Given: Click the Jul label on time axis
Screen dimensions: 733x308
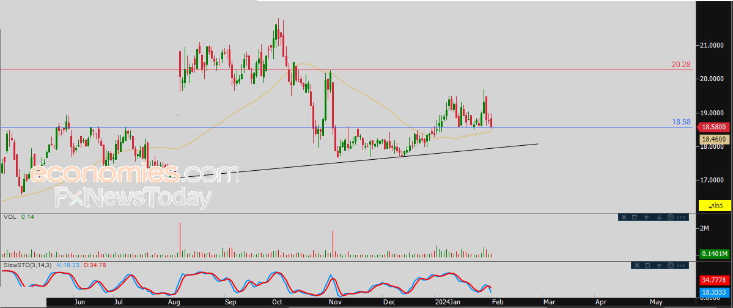Looking at the screenshot, I should click(117, 302).
